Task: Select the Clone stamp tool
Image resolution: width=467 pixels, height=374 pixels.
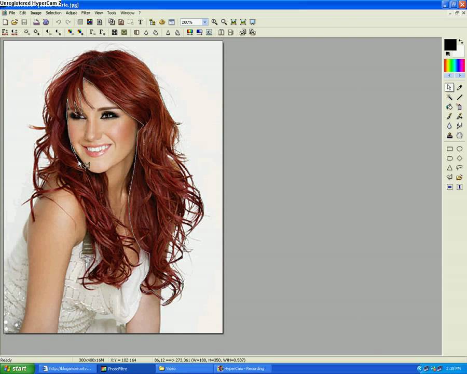Action: tap(449, 135)
